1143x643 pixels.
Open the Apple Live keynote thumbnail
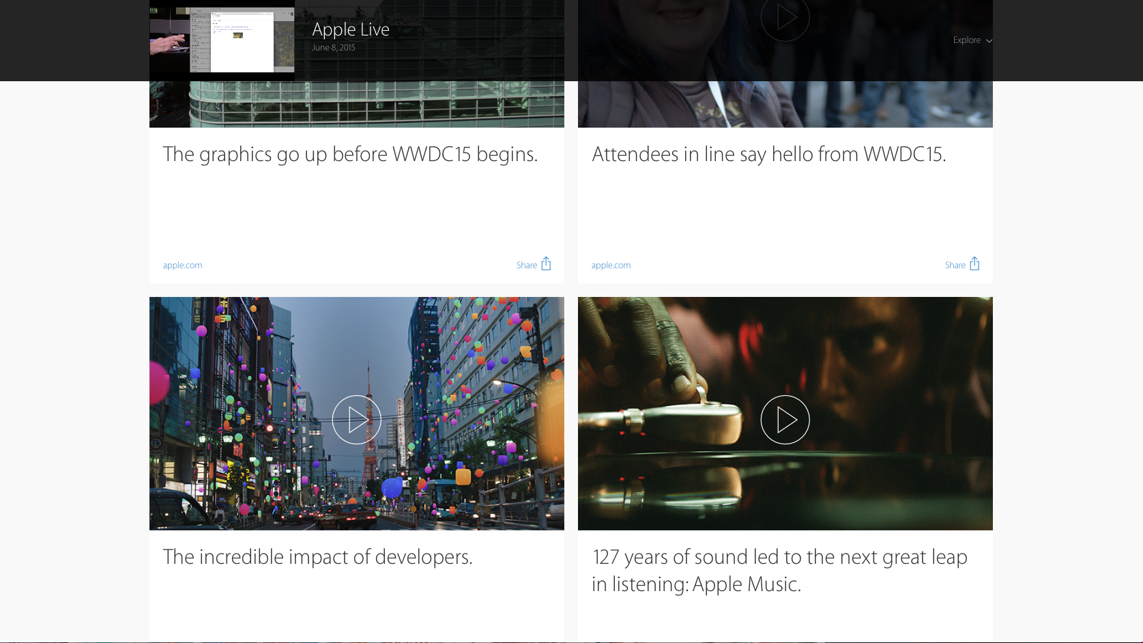(222, 40)
